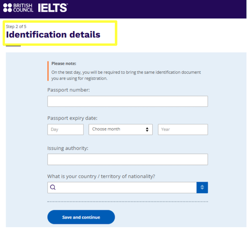
Task: Click the Day field of expiry date
Action: (x=65, y=129)
